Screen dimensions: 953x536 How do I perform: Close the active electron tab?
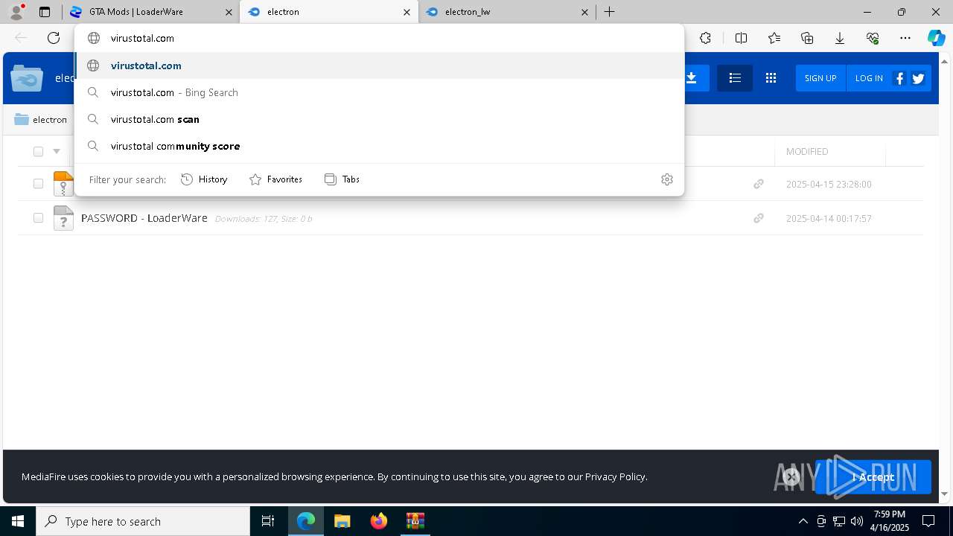click(x=407, y=12)
